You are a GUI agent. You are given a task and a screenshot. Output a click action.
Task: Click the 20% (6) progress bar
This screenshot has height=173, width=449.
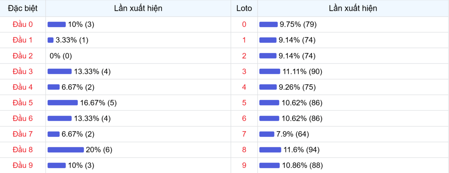pos(65,150)
